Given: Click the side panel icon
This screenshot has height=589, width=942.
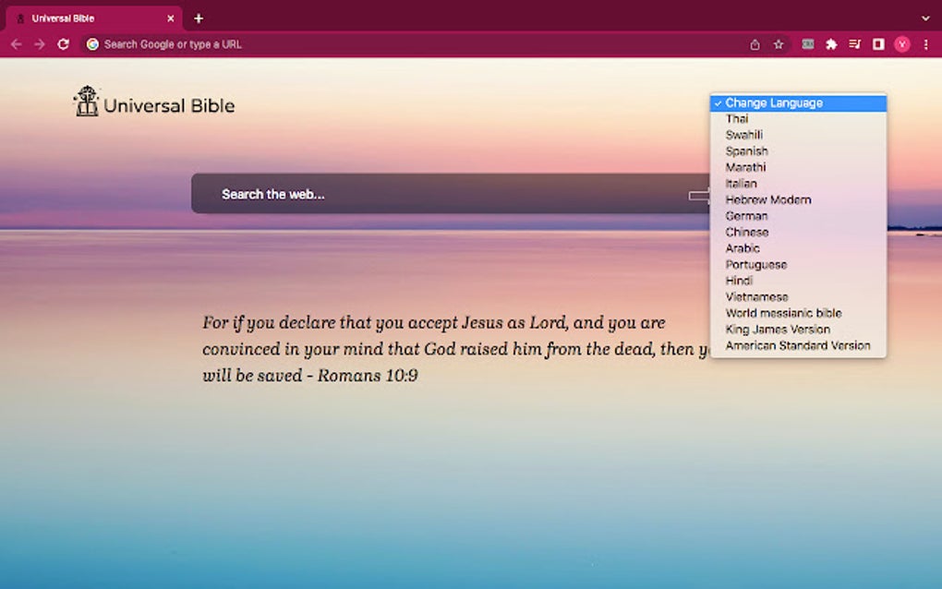Looking at the screenshot, I should click(877, 43).
